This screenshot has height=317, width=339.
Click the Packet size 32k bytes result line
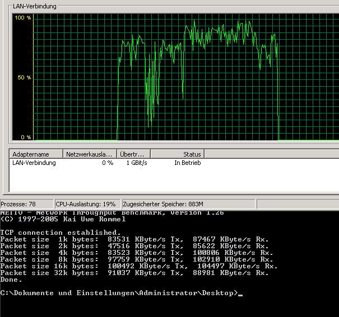134,273
